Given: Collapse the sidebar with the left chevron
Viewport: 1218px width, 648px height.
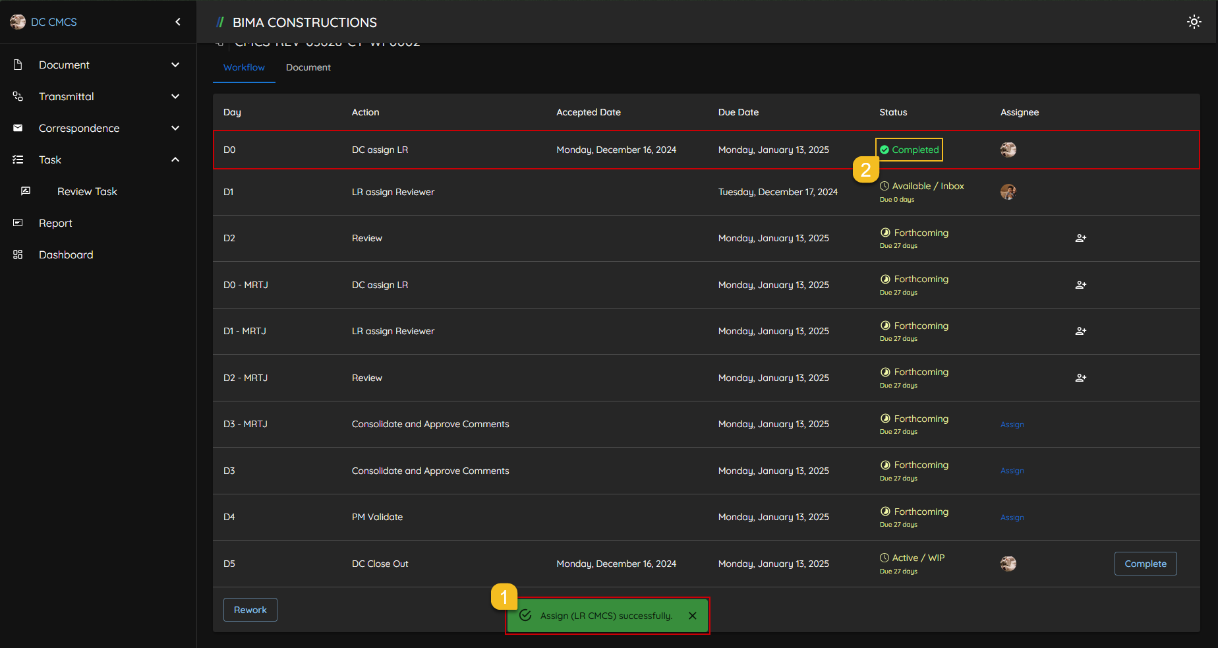Looking at the screenshot, I should click(177, 22).
